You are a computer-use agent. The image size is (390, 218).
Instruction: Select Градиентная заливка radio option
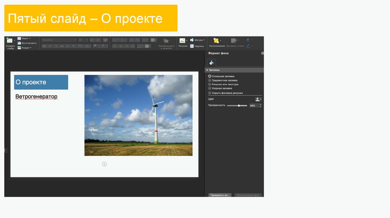coord(209,80)
